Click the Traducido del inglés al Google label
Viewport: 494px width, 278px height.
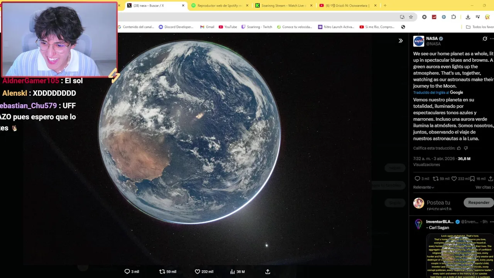click(438, 93)
